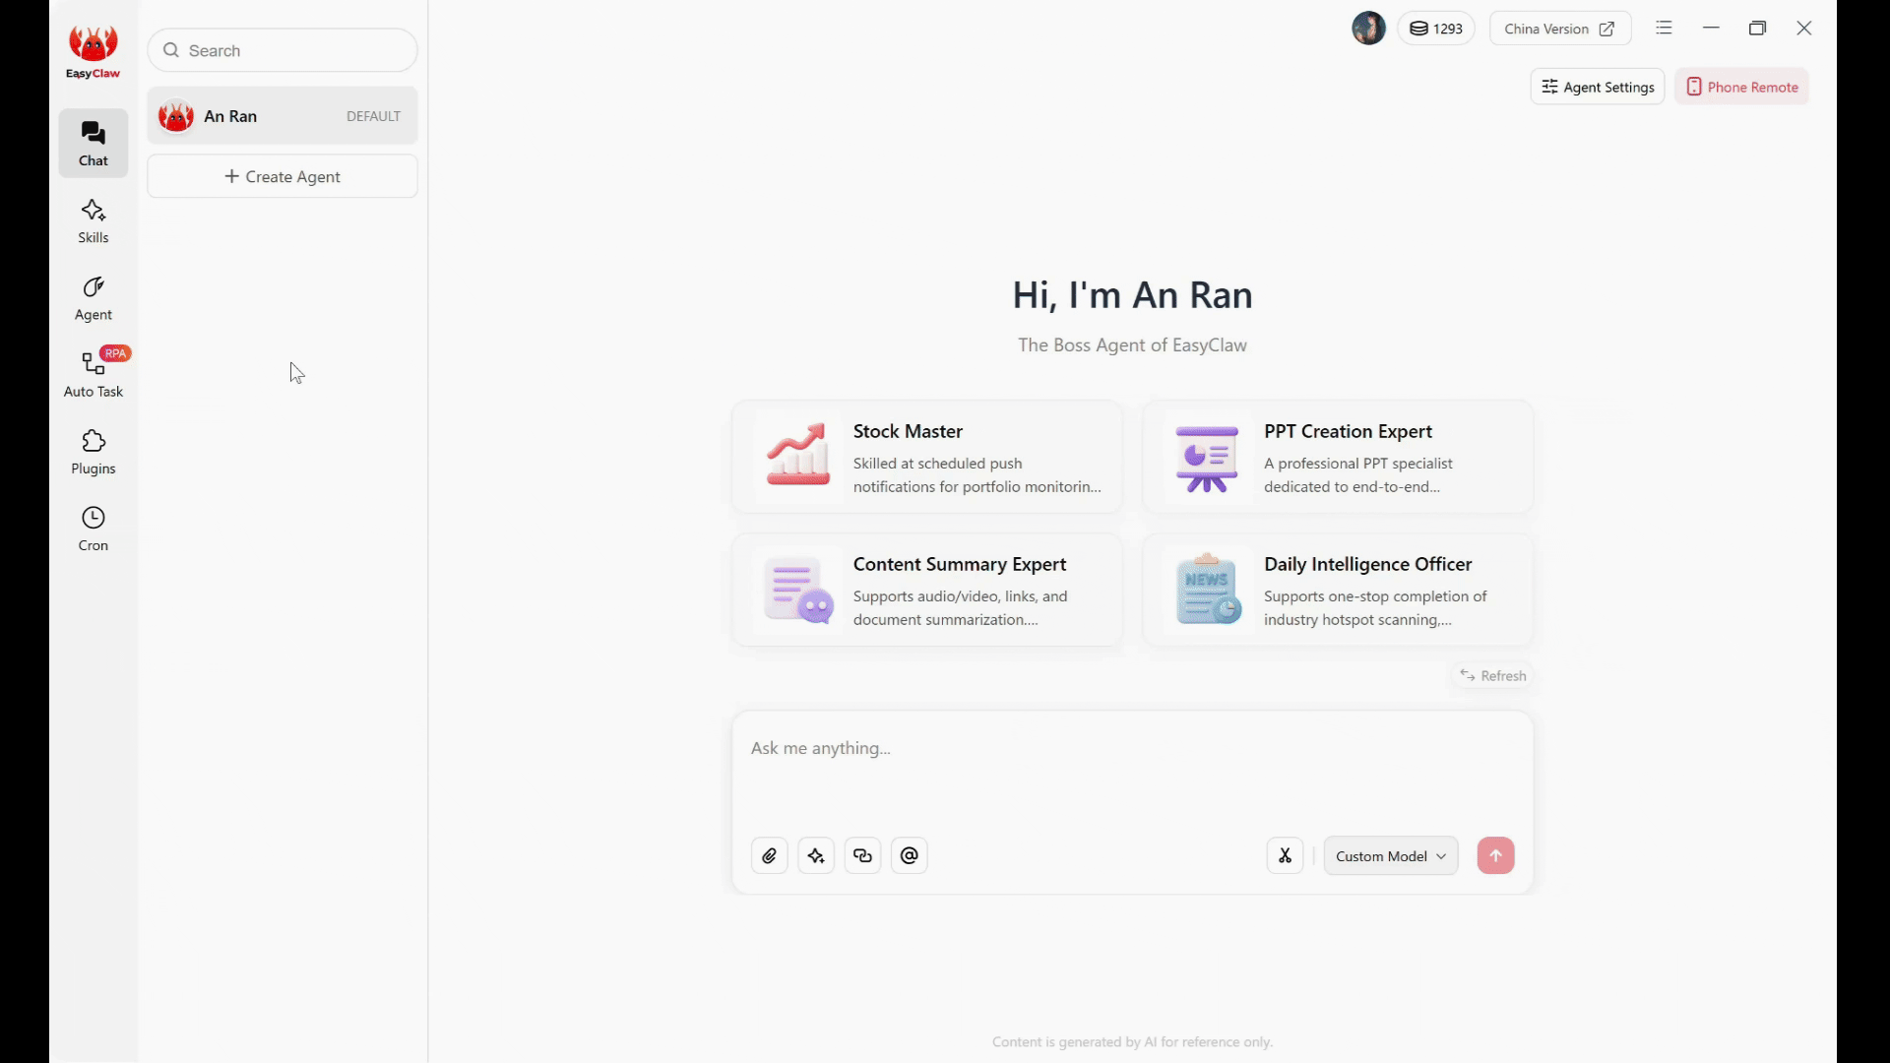This screenshot has width=1890, height=1063.
Task: Click the sparkle skills icon in composer
Action: [816, 856]
